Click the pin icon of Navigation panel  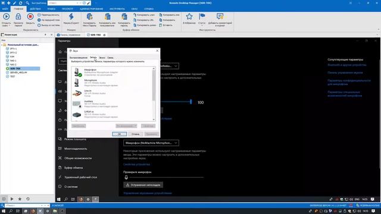point(45,34)
